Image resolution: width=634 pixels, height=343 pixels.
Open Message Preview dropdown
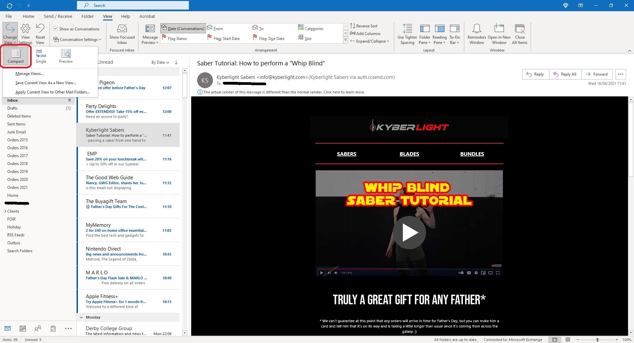point(150,34)
